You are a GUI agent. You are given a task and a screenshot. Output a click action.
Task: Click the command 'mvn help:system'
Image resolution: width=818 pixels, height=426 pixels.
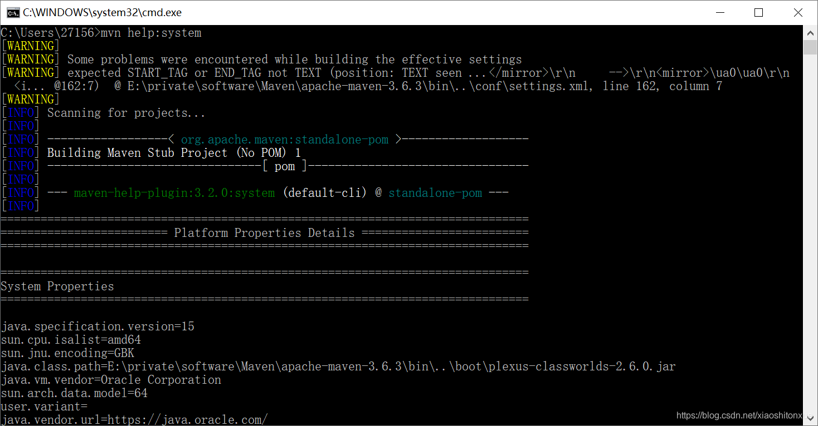pos(151,33)
